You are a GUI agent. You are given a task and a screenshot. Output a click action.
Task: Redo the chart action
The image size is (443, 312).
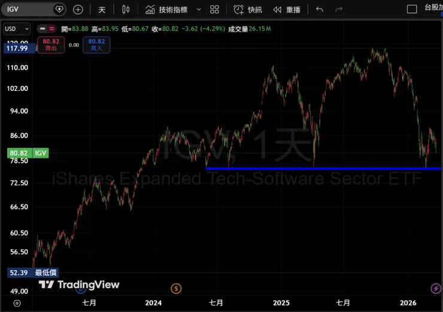(339, 10)
